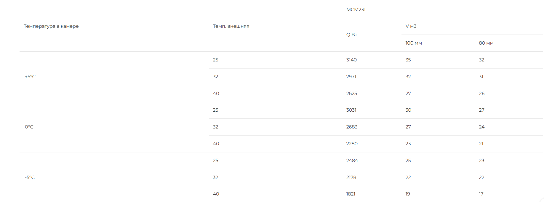This screenshot has width=544, height=202.
Task: Select the -5°C chamber temperature cell
Action: click(x=30, y=177)
